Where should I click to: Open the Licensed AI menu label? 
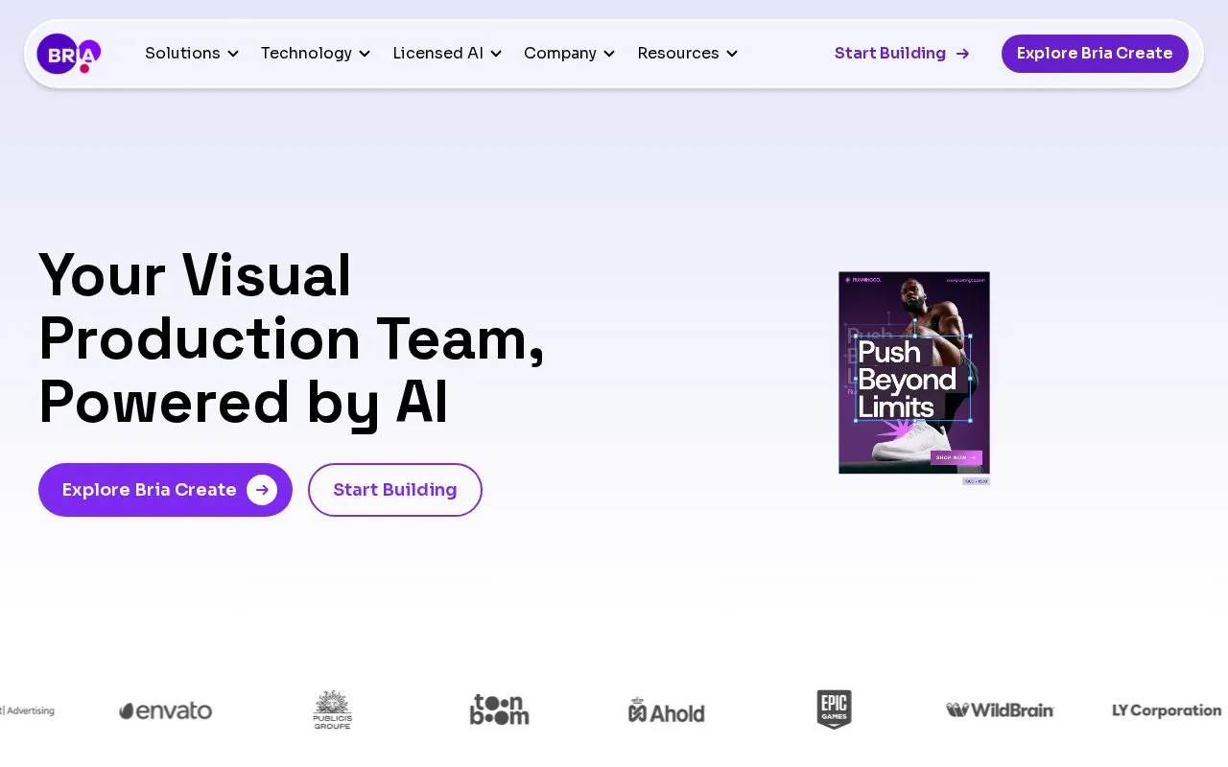coord(438,54)
